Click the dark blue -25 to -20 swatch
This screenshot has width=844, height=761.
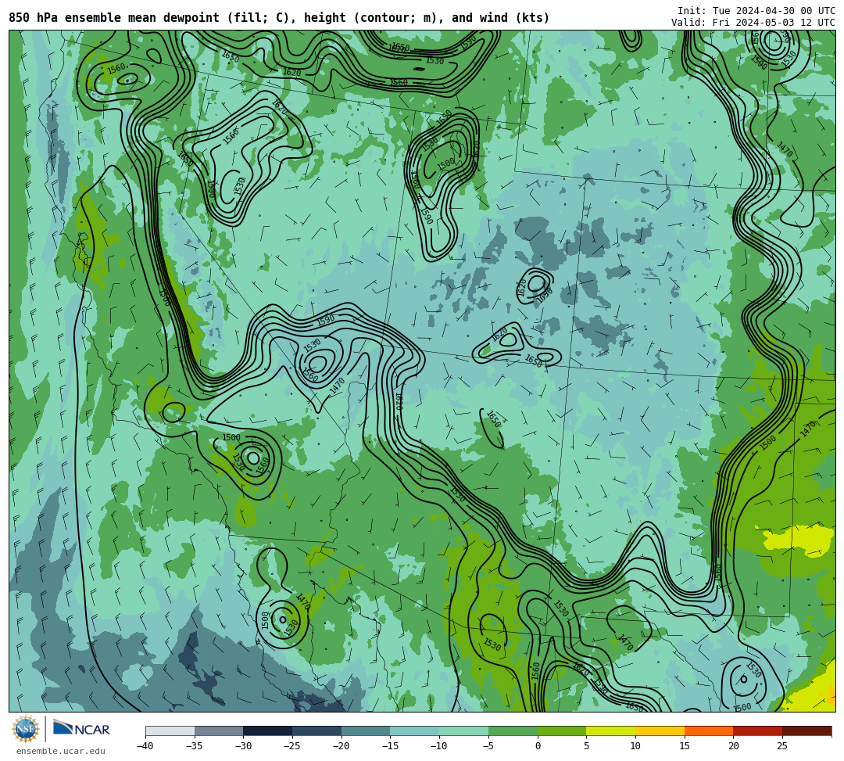(x=317, y=730)
